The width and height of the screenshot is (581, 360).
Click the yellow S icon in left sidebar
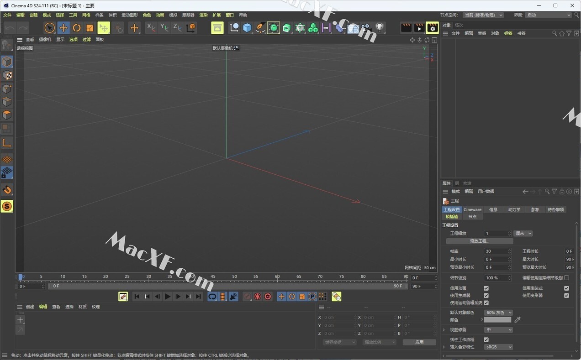[7, 207]
